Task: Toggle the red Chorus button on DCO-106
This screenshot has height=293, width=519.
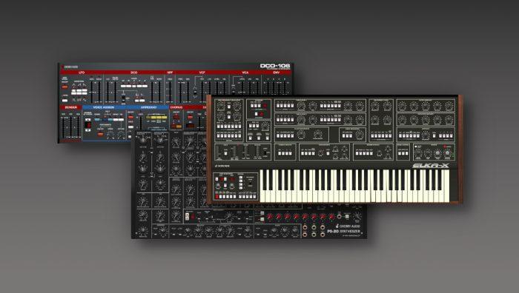Action: (176, 117)
